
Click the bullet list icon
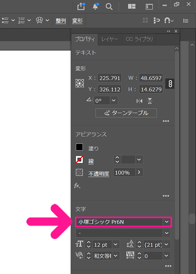pos(5,20)
